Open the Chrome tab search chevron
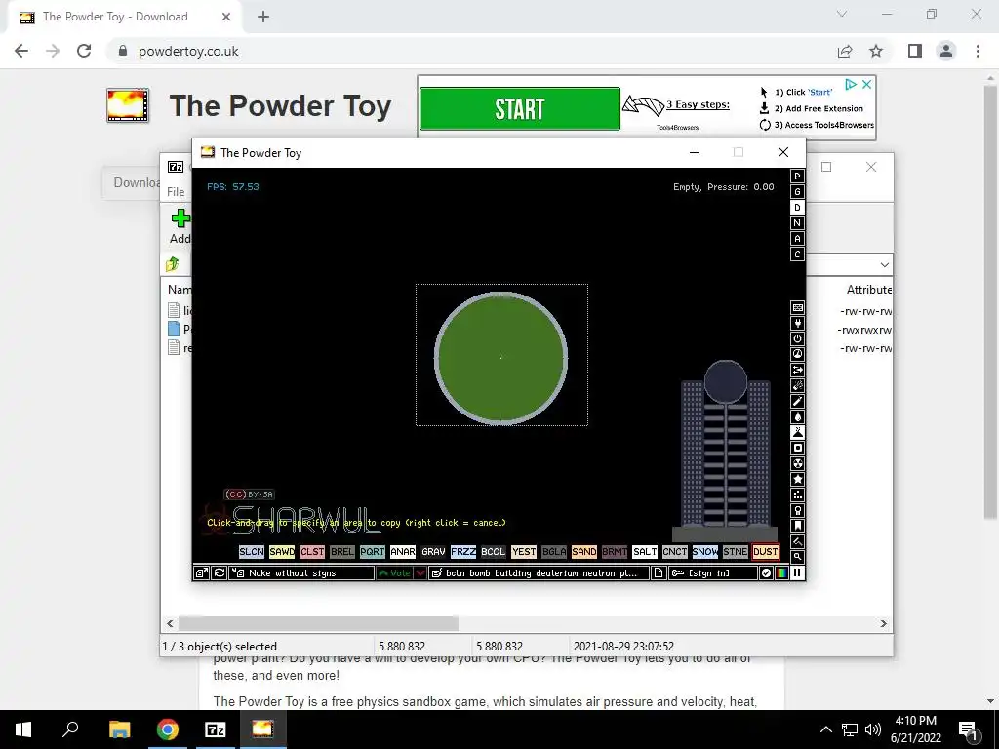Image resolution: width=999 pixels, height=749 pixels. pos(842,14)
